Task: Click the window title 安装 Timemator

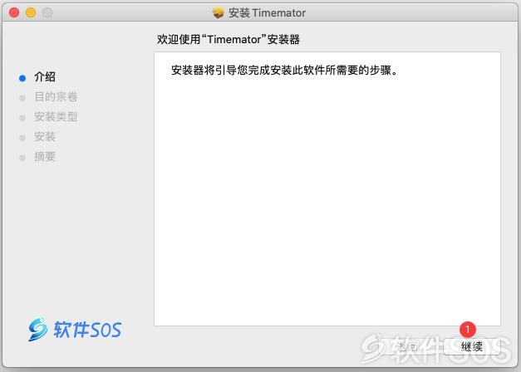Action: tap(267, 13)
